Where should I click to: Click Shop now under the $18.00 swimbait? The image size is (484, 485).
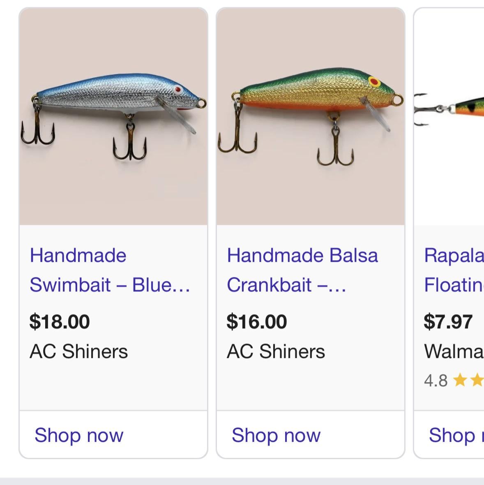point(79,435)
